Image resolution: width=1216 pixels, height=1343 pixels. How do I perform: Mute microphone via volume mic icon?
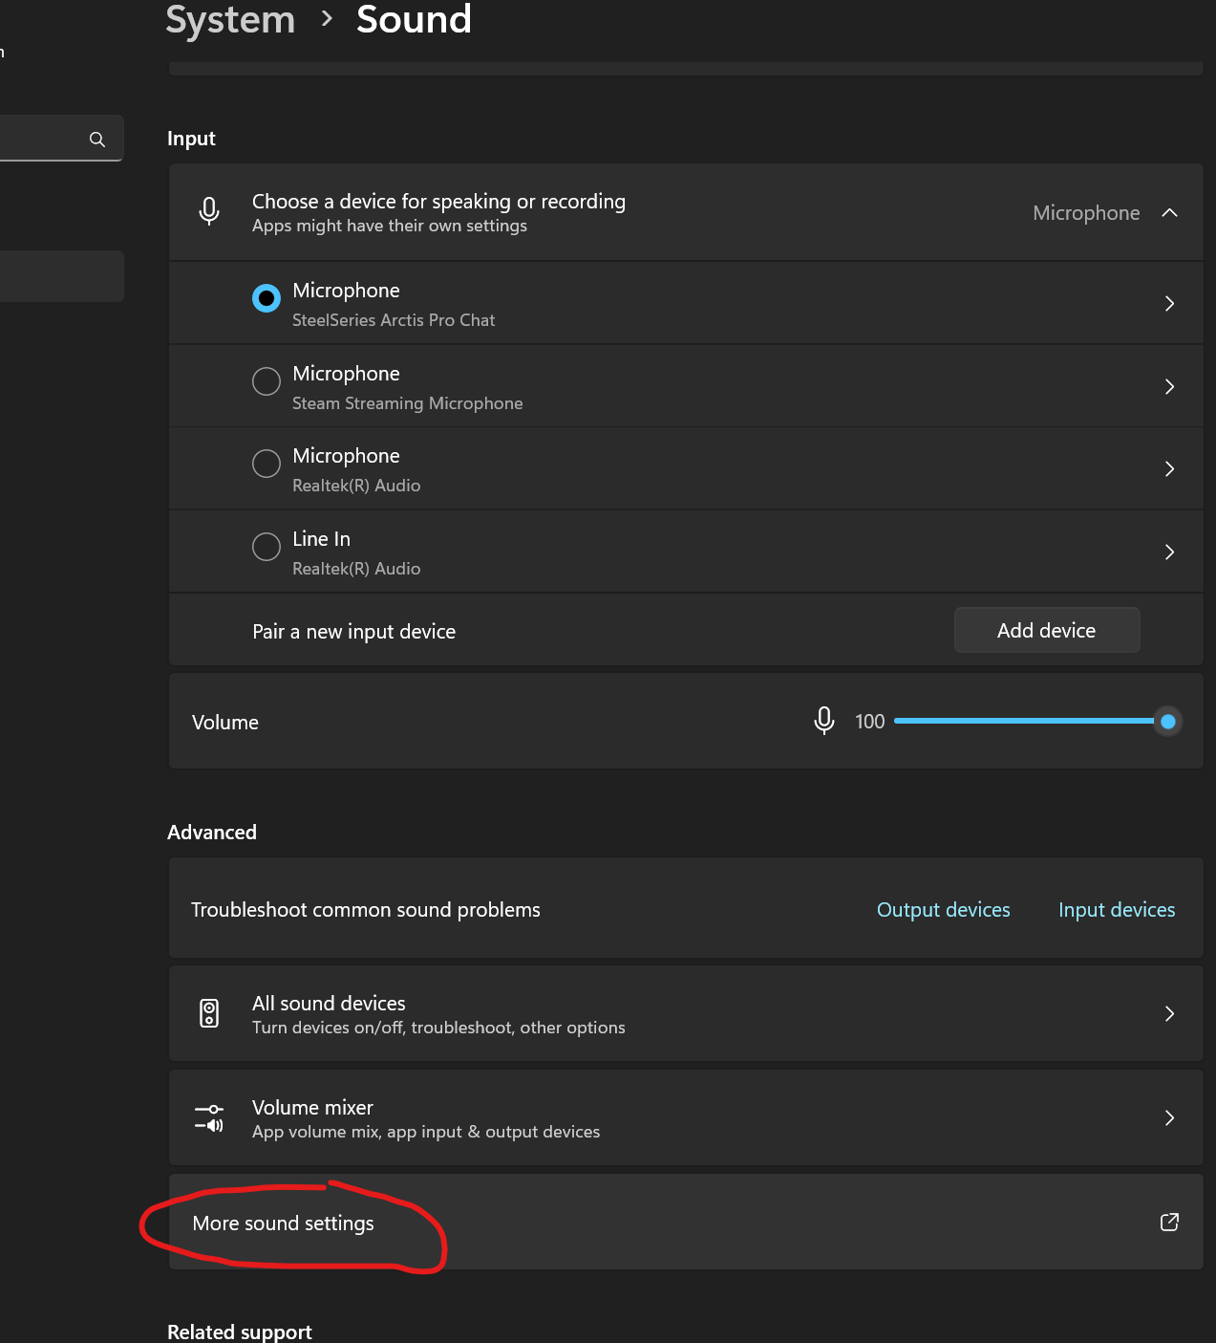[824, 721]
